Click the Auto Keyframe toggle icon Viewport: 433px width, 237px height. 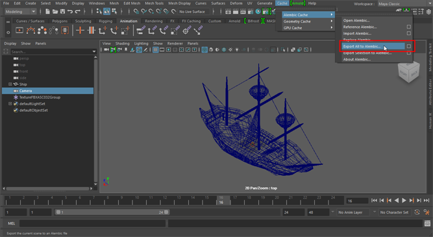pos(417,212)
